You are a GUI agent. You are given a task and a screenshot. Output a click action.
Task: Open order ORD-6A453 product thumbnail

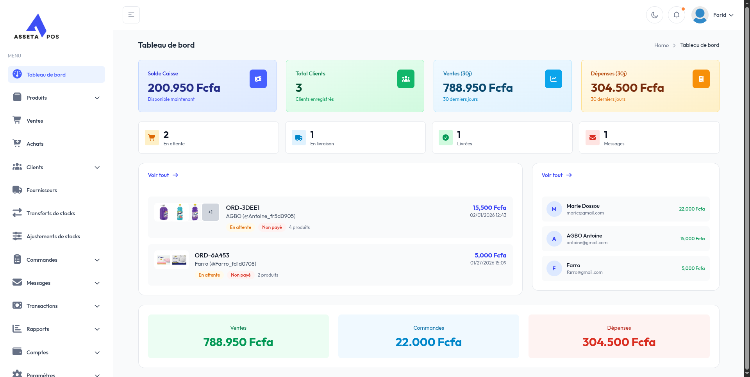[171, 259]
